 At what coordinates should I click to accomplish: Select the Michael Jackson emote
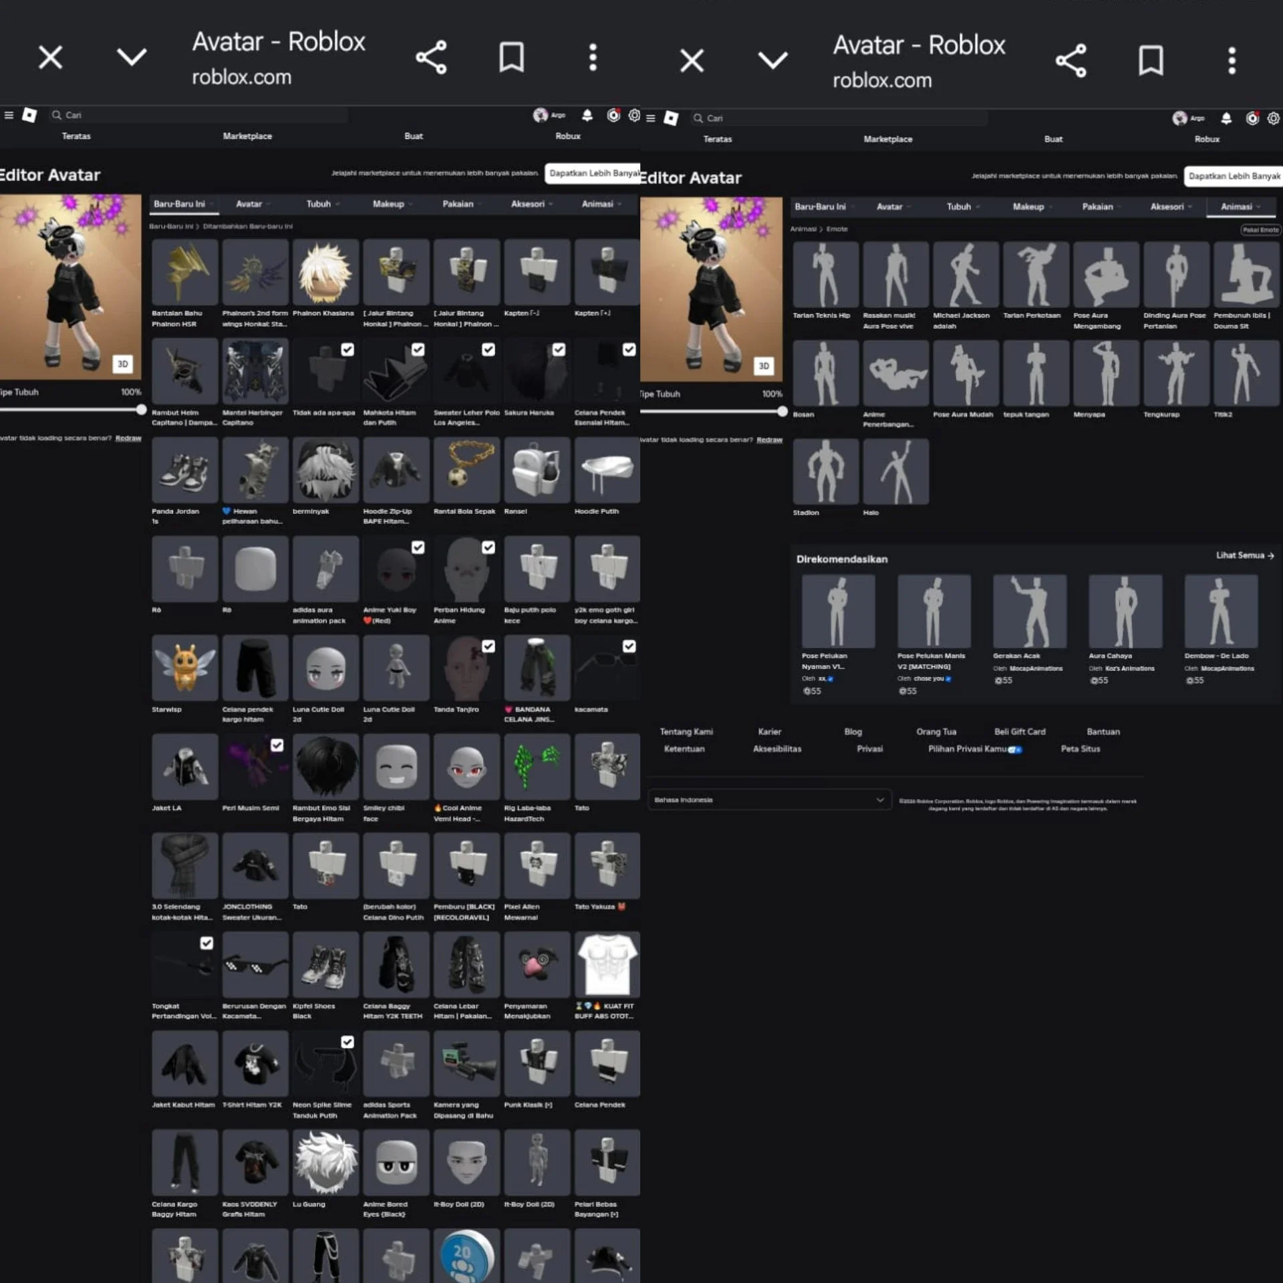[966, 275]
